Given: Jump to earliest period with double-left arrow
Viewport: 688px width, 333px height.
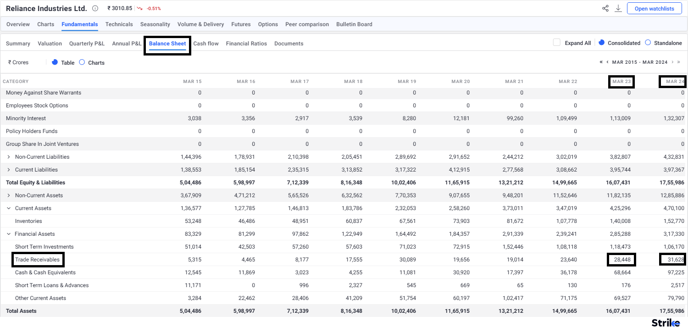Looking at the screenshot, I should pyautogui.click(x=601, y=62).
